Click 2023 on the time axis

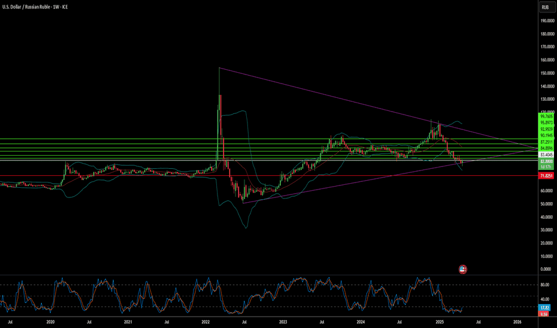[283, 322]
